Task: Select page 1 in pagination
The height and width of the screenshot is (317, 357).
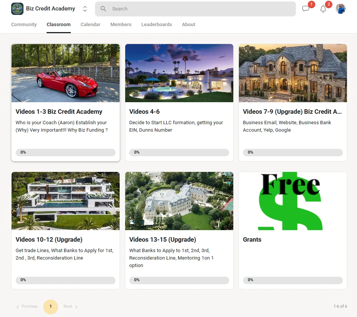Action: click(51, 307)
